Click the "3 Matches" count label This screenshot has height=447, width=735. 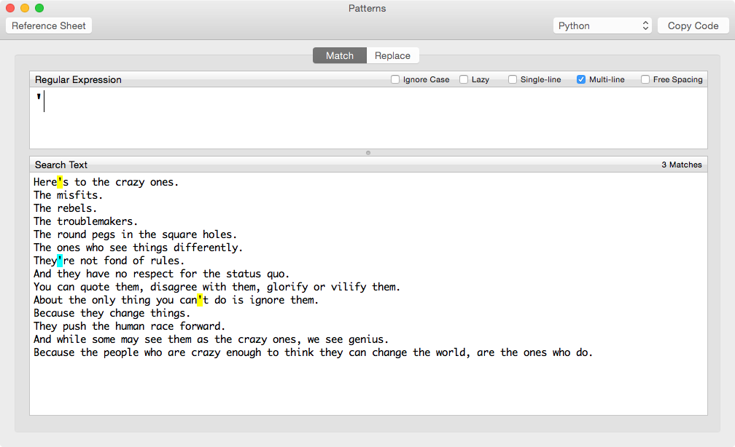click(x=682, y=165)
